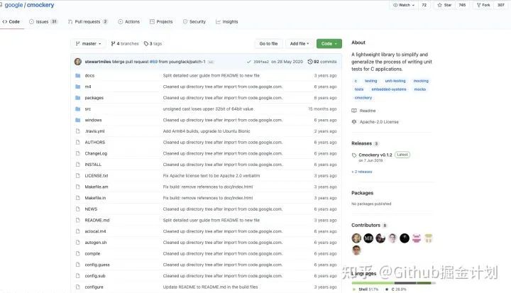
Task: Click the AUTHORS file icon
Action: (77, 142)
